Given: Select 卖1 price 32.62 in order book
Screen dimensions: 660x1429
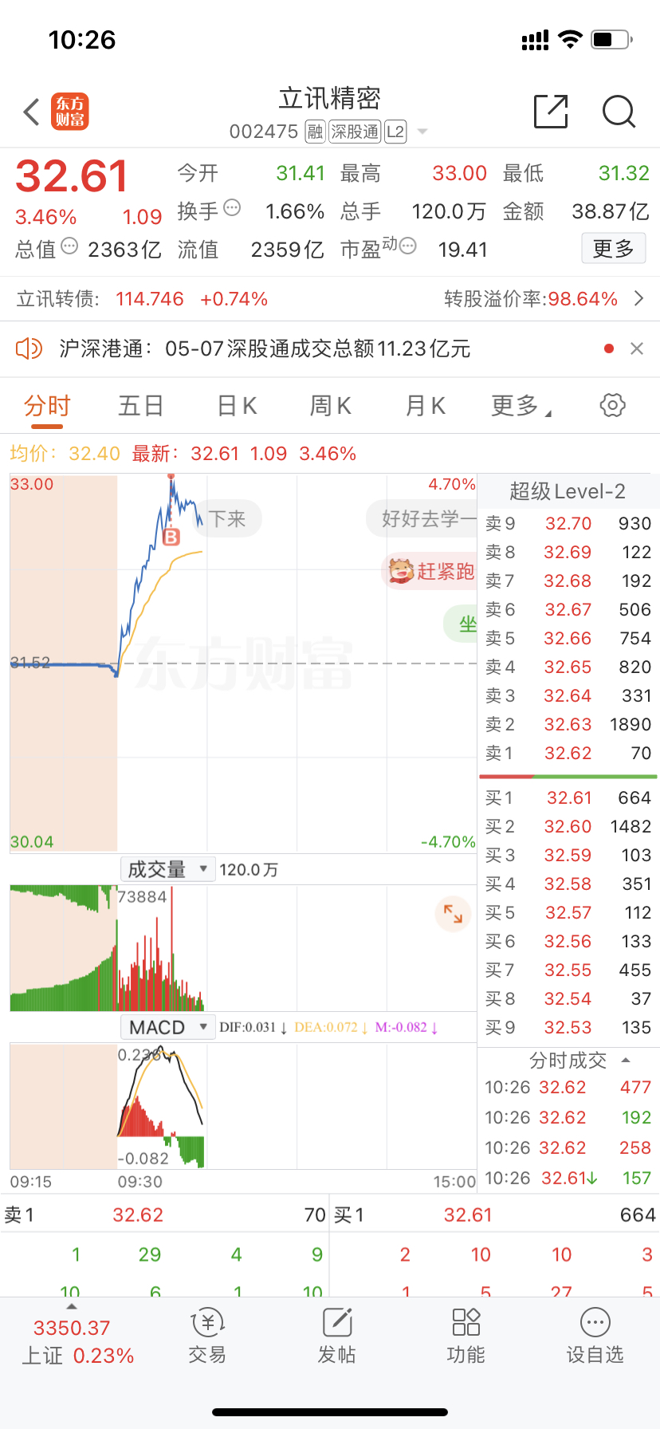Looking at the screenshot, I should click(568, 754).
